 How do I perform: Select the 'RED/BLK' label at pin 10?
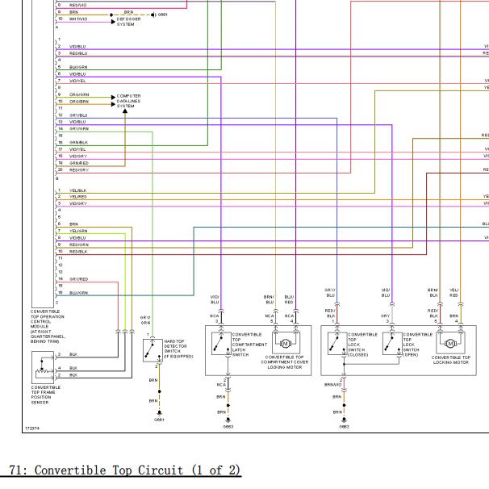click(x=78, y=252)
